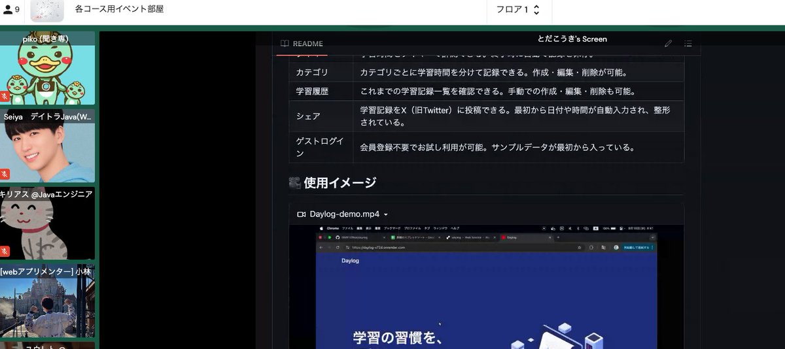Screen dimensions: 785x349
Task: Select [webアプリメンター] 小林 participant tile
Action: click(47, 301)
